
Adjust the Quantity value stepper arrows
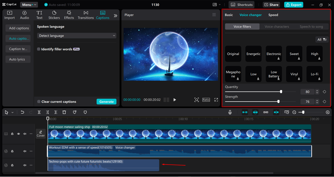coord(317,92)
